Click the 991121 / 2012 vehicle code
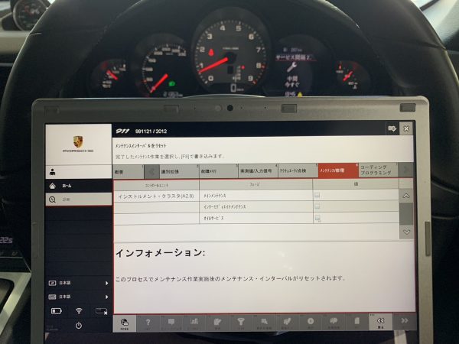The height and width of the screenshot is (344, 459). point(151,131)
